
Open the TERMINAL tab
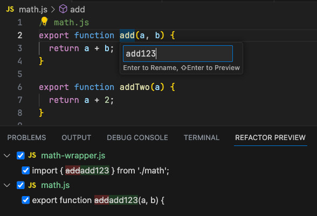pos(202,137)
